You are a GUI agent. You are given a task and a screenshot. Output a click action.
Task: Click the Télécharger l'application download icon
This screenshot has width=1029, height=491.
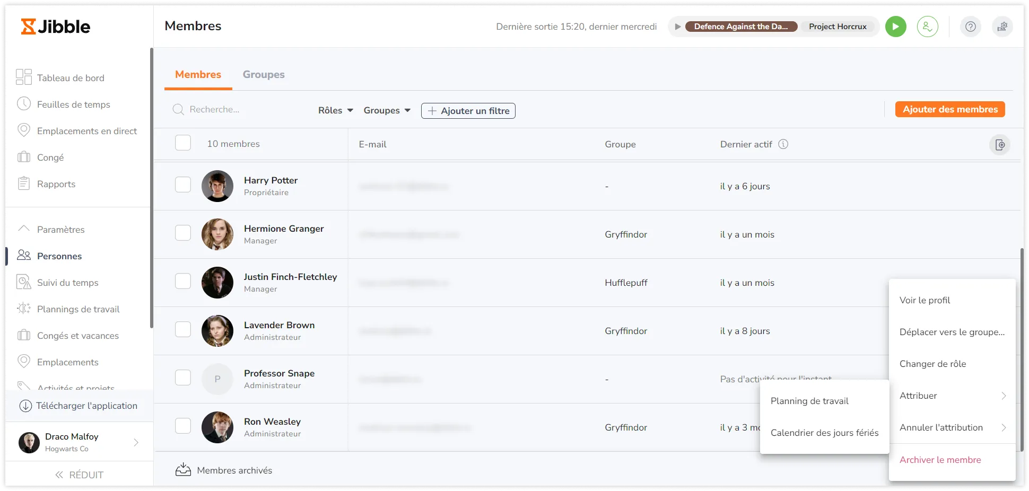(25, 406)
